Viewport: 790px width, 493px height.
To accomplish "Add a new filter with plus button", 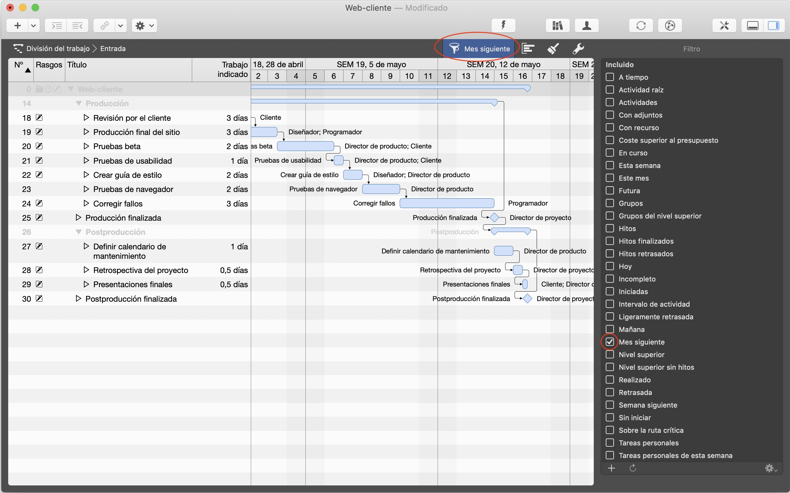I will coord(611,468).
